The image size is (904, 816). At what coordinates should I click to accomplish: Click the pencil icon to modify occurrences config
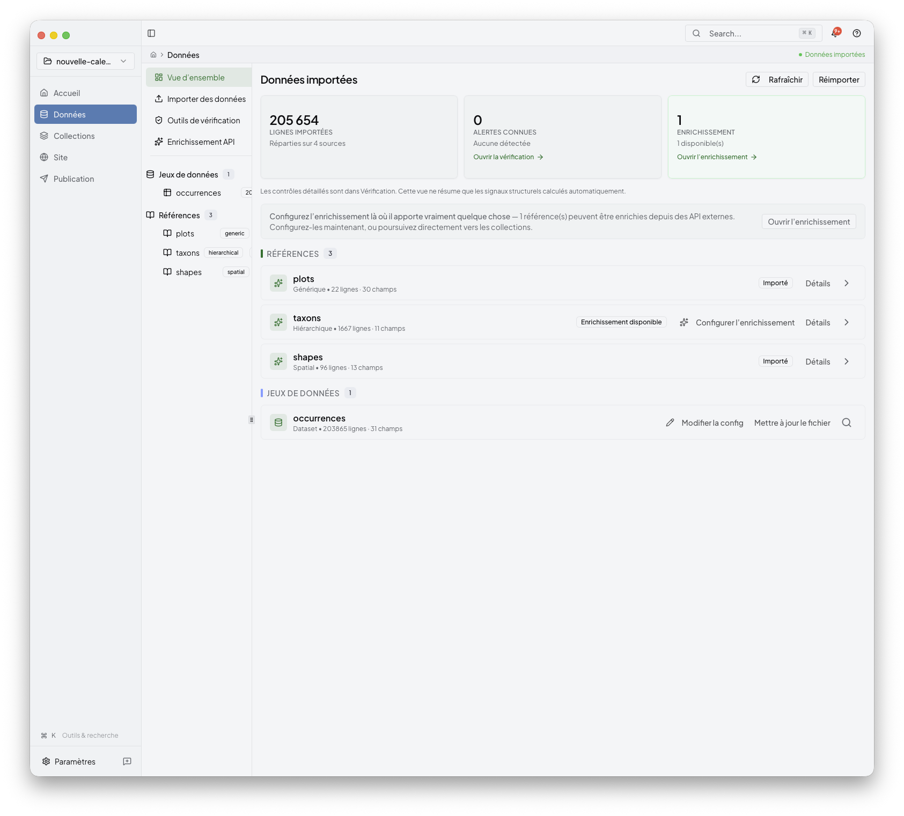point(670,422)
